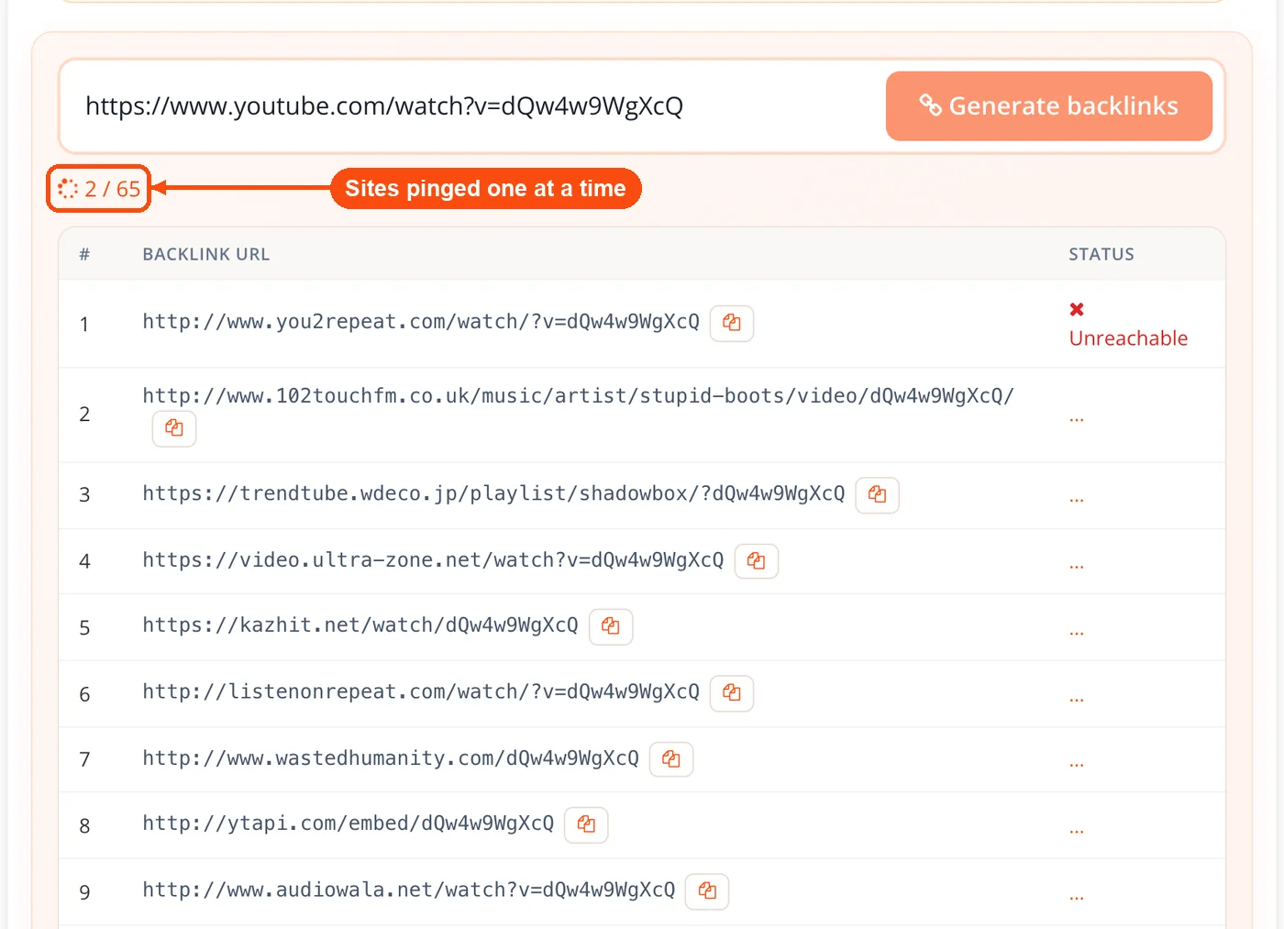The image size is (1284, 929).
Task: Select the audiowala.net URL text
Action: pos(409,890)
